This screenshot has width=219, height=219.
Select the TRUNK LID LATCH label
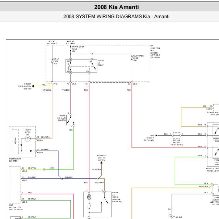pyautogui.click(x=117, y=197)
